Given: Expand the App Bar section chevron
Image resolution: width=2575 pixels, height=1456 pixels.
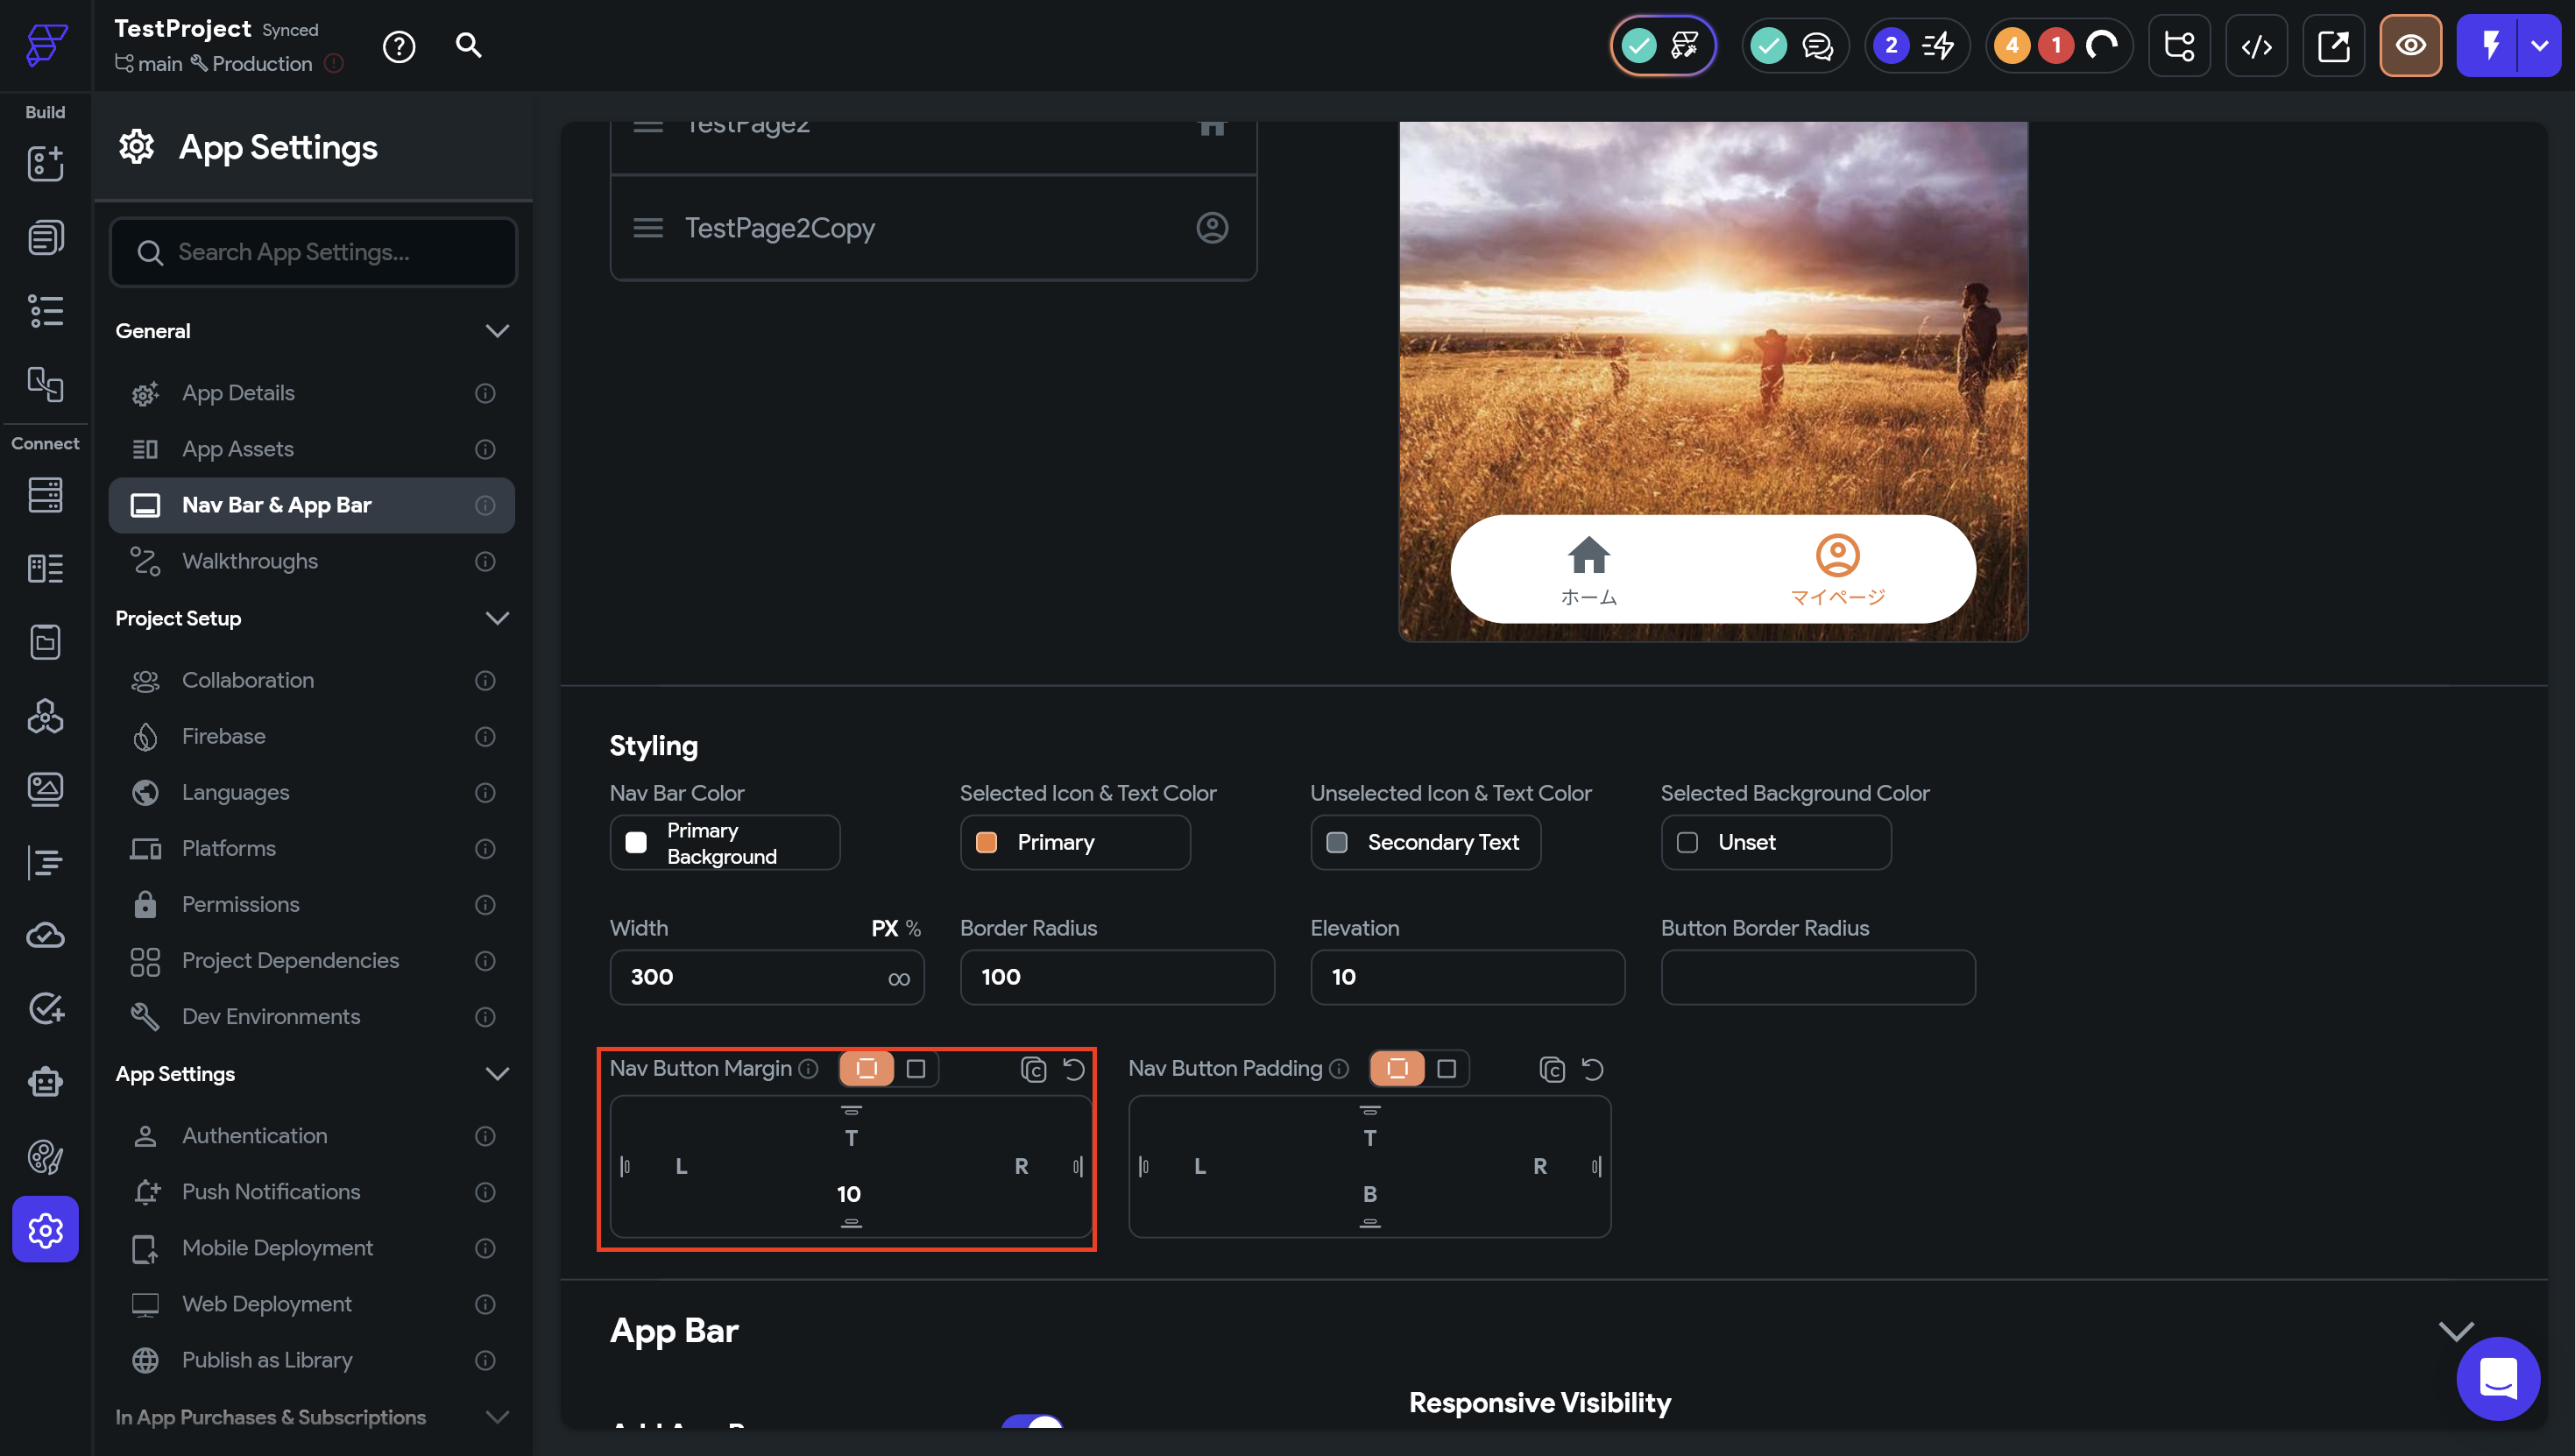Looking at the screenshot, I should click(2455, 1331).
